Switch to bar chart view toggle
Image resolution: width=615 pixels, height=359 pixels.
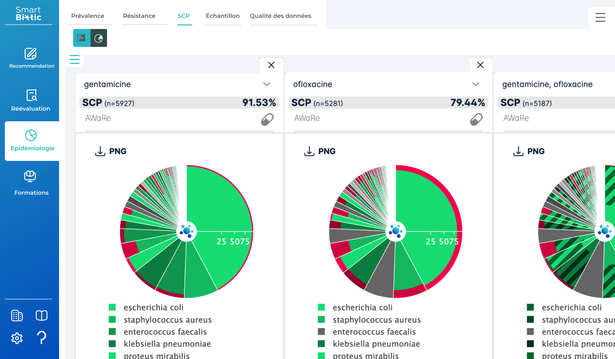pos(81,38)
